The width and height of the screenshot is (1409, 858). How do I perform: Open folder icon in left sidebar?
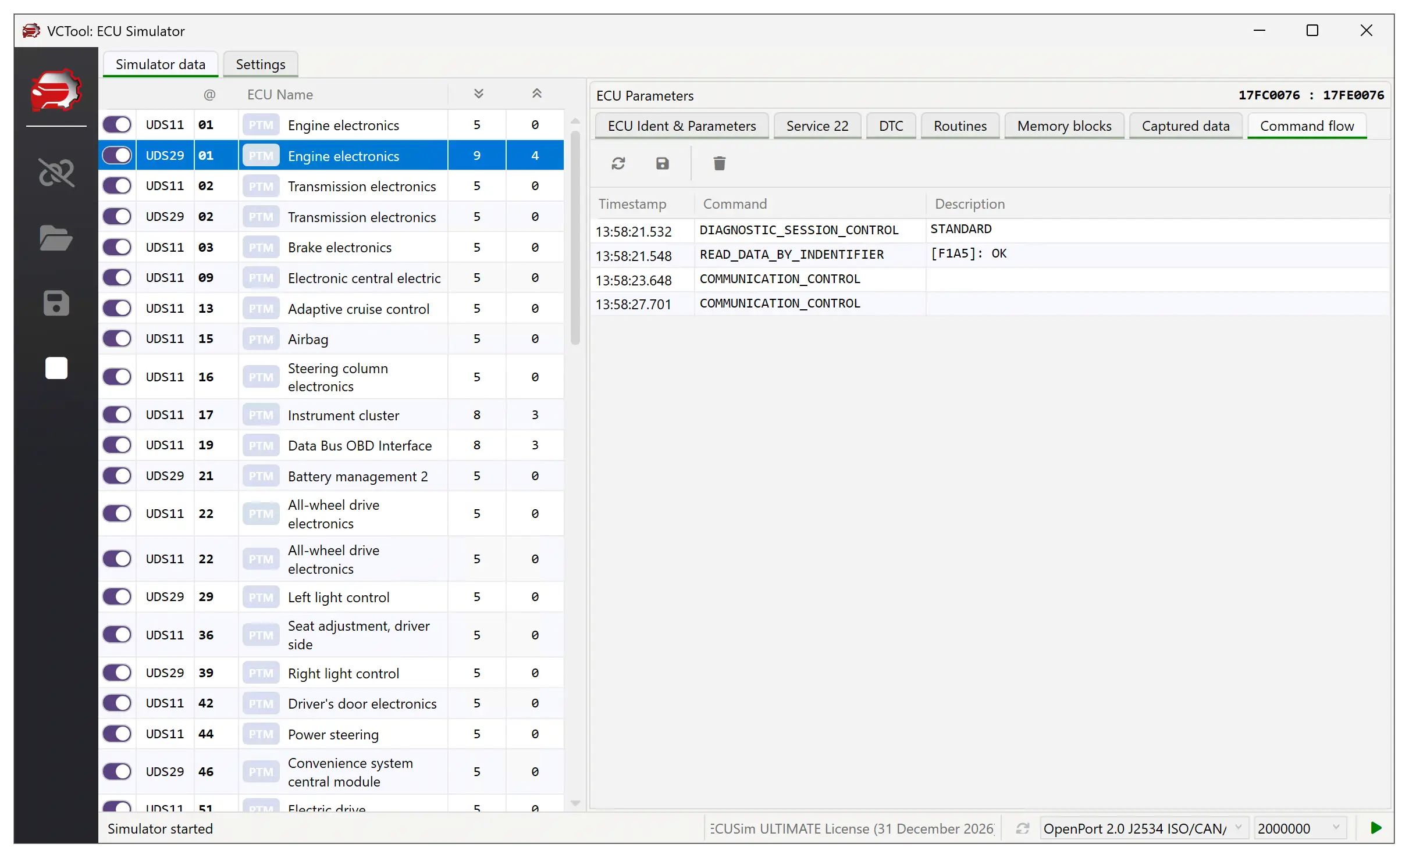click(x=56, y=238)
